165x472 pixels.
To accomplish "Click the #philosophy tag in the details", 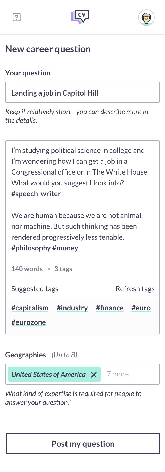I will [x=31, y=248].
